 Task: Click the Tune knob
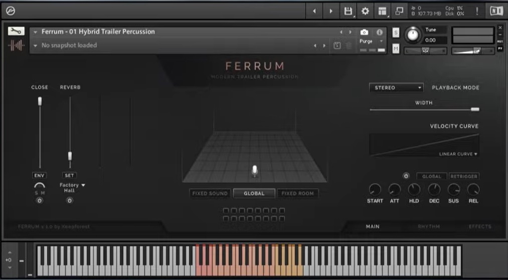413,35
